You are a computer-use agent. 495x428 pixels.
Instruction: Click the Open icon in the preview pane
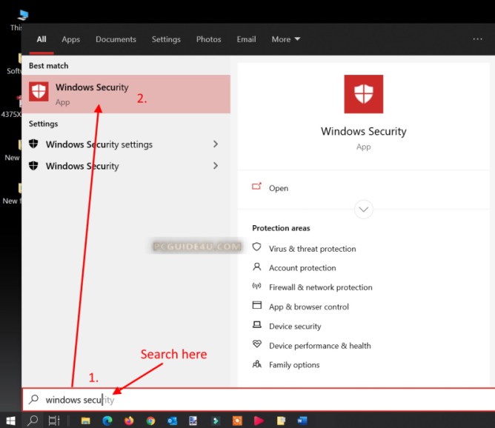tap(256, 187)
